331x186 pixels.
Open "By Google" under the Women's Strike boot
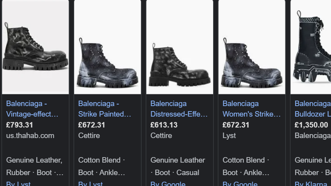tap(240, 184)
